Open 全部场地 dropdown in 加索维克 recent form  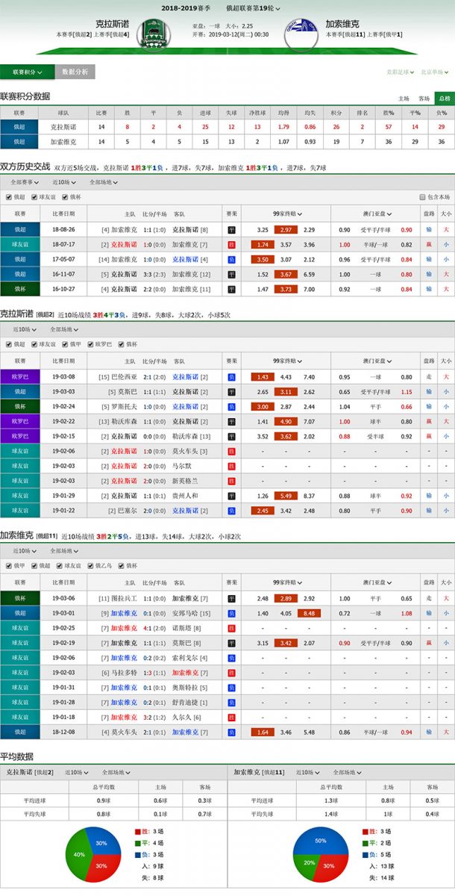63,550
